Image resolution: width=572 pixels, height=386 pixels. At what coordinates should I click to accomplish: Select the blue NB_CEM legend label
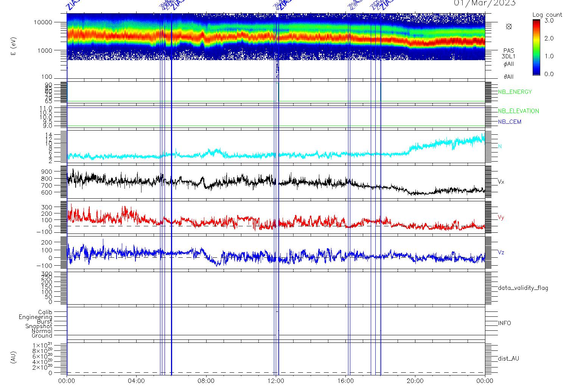click(510, 122)
